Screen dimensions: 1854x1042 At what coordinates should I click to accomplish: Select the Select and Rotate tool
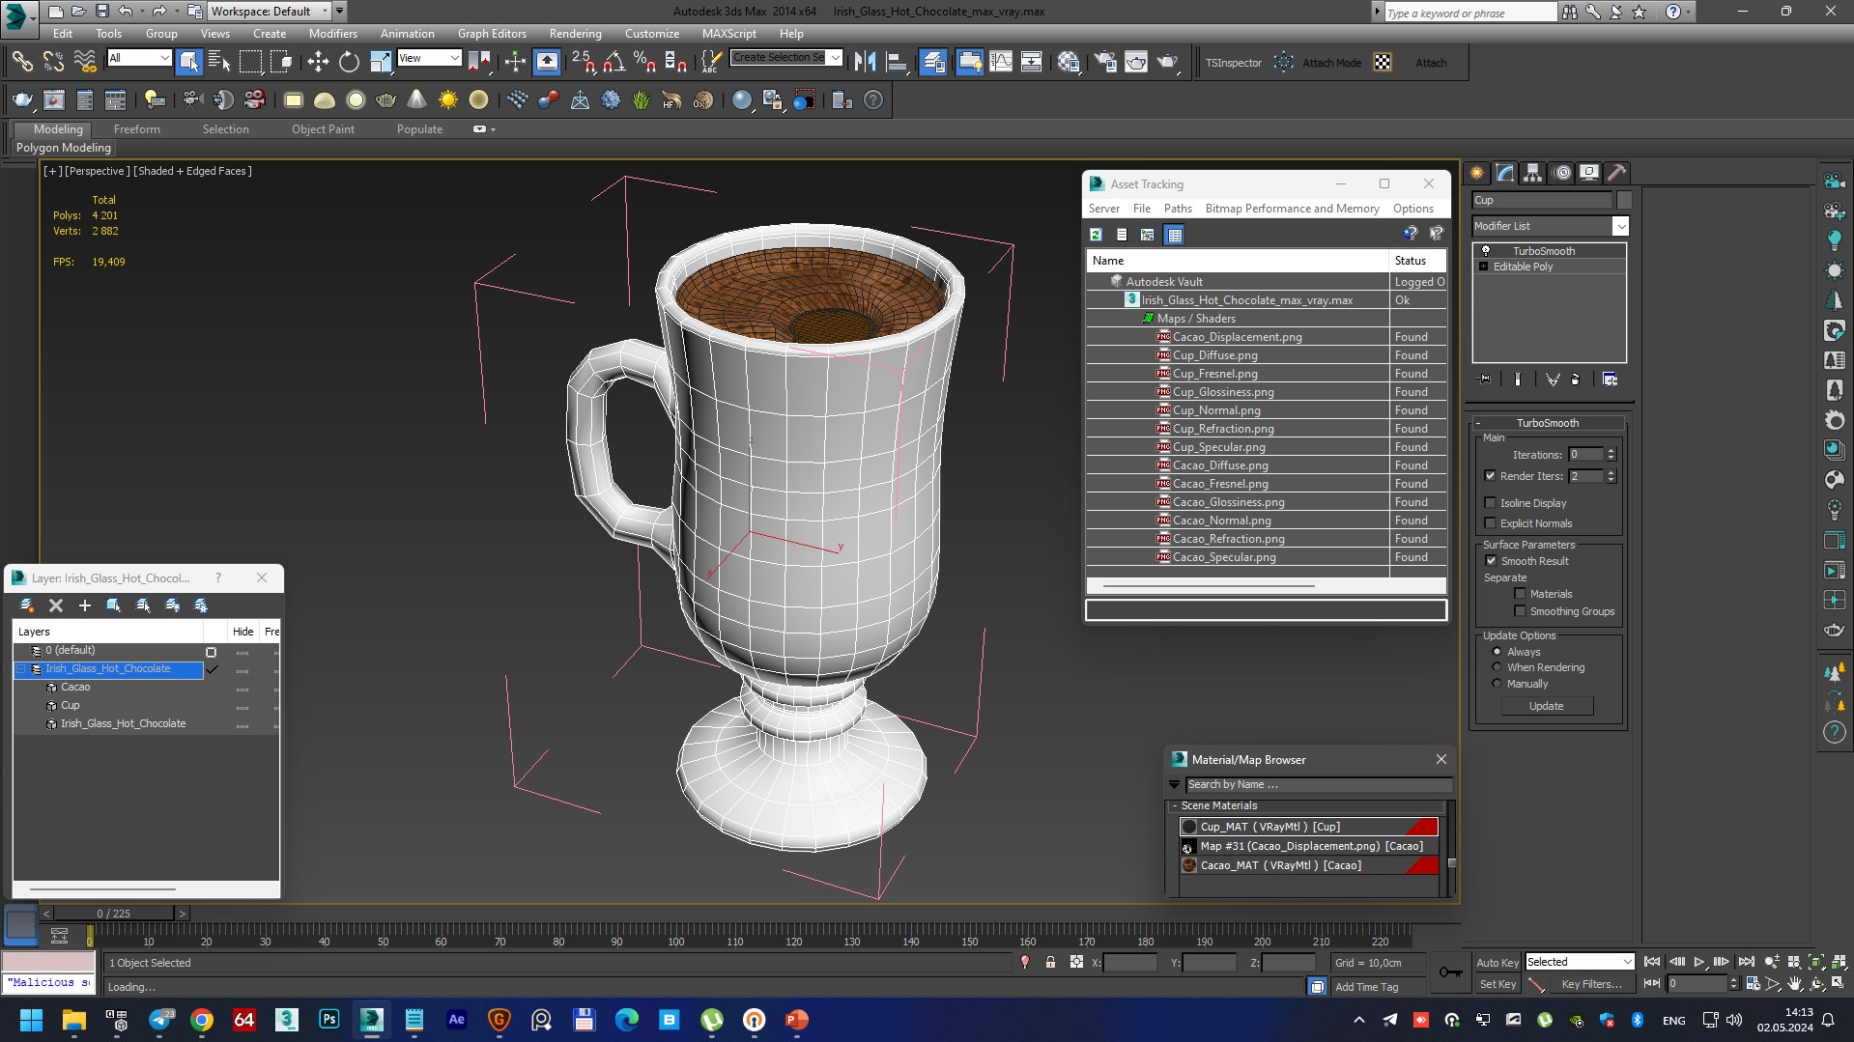[349, 63]
